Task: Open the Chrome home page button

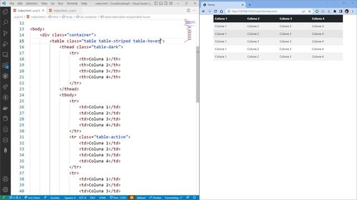Action: (221, 11)
